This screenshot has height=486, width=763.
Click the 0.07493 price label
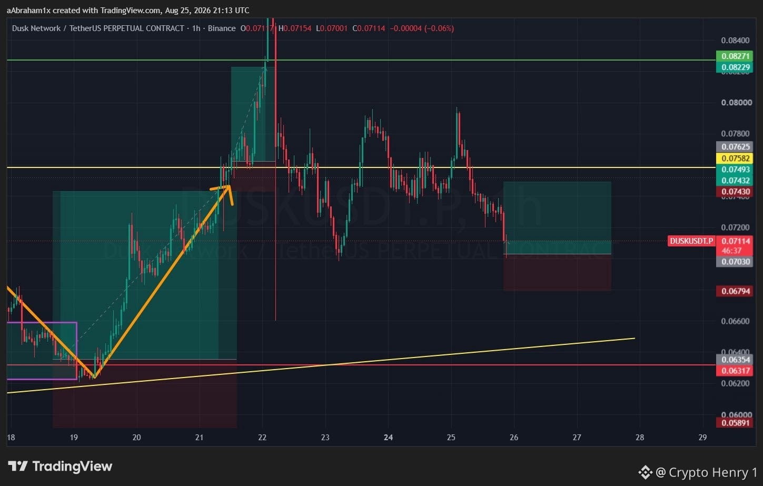tap(736, 170)
